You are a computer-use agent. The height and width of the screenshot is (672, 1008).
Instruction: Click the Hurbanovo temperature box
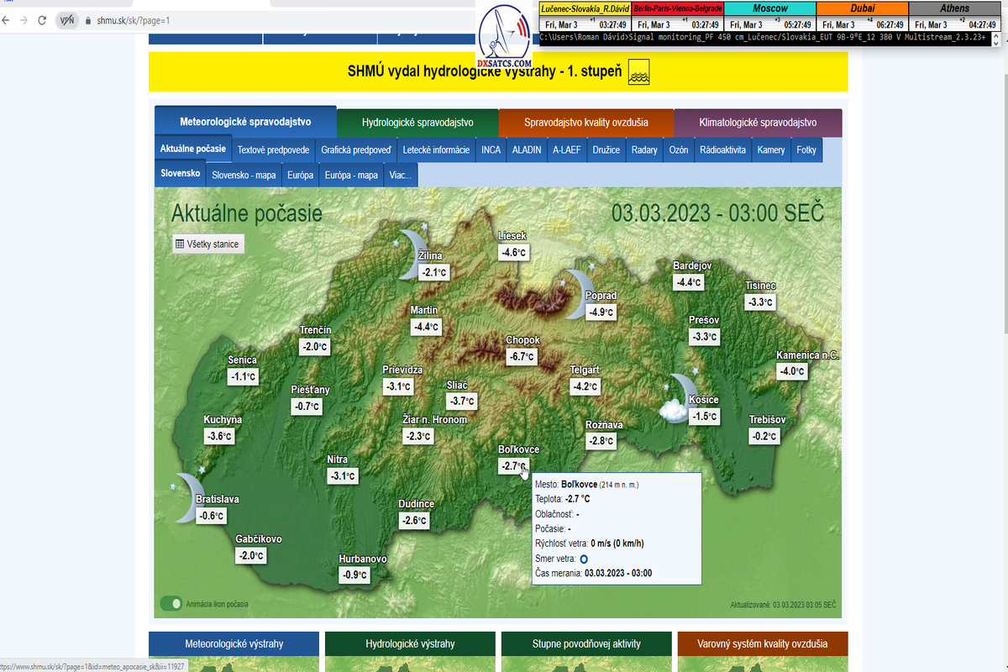click(356, 575)
